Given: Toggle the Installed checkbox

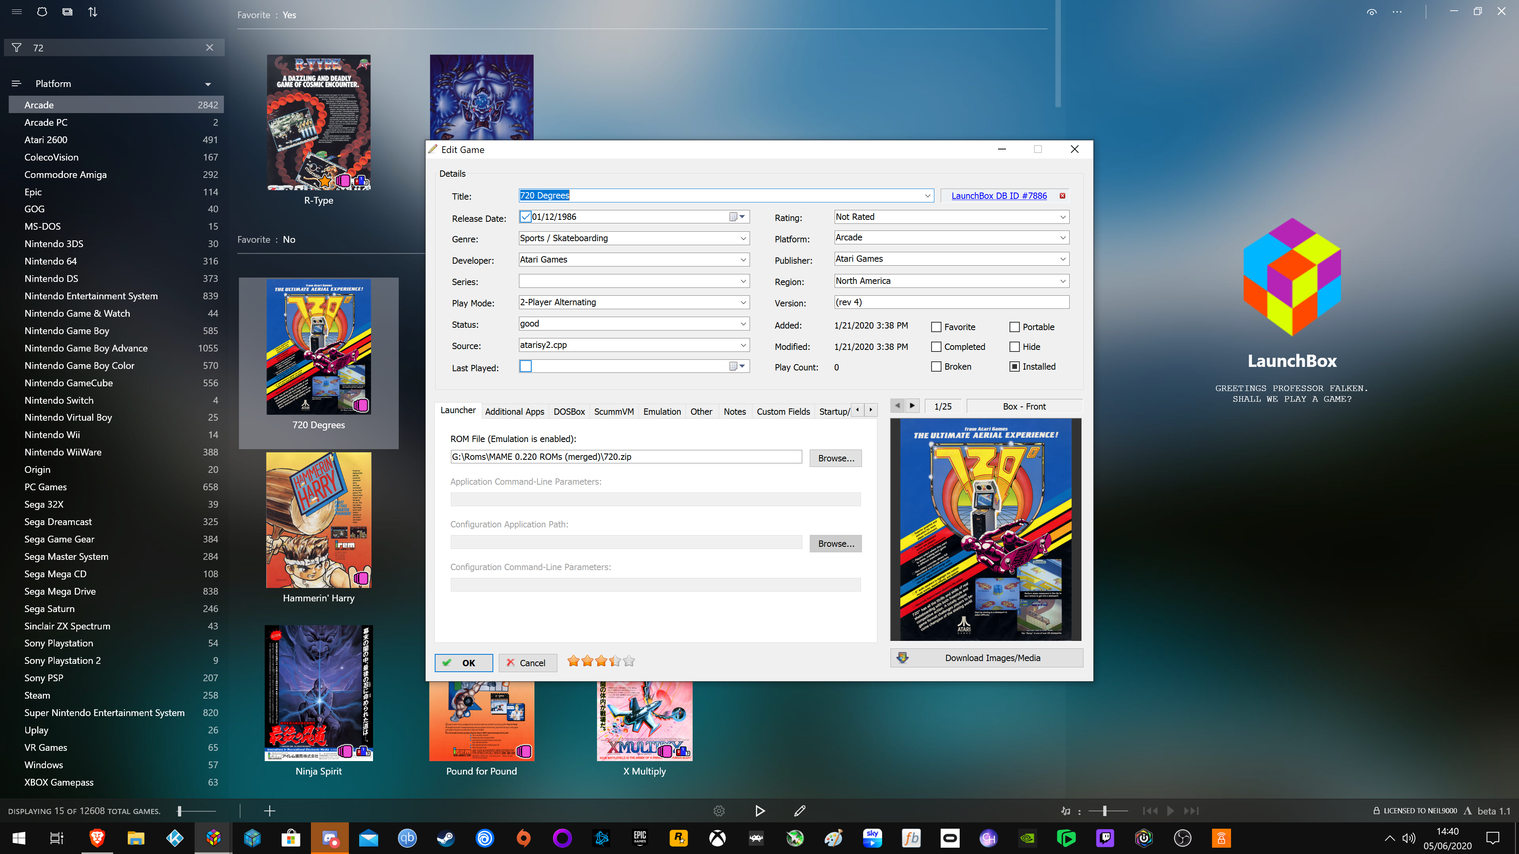Looking at the screenshot, I should point(1014,367).
